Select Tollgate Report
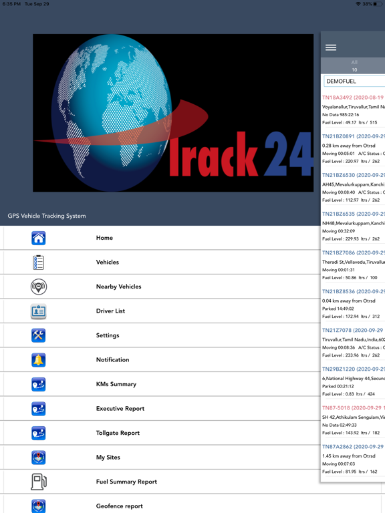The image size is (385, 513). click(x=160, y=433)
